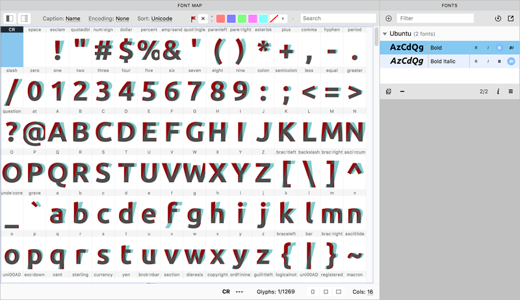This screenshot has height=300, width=520.
Task: Set Bold Italic row style link to Regular (R)
Action: click(476, 61)
